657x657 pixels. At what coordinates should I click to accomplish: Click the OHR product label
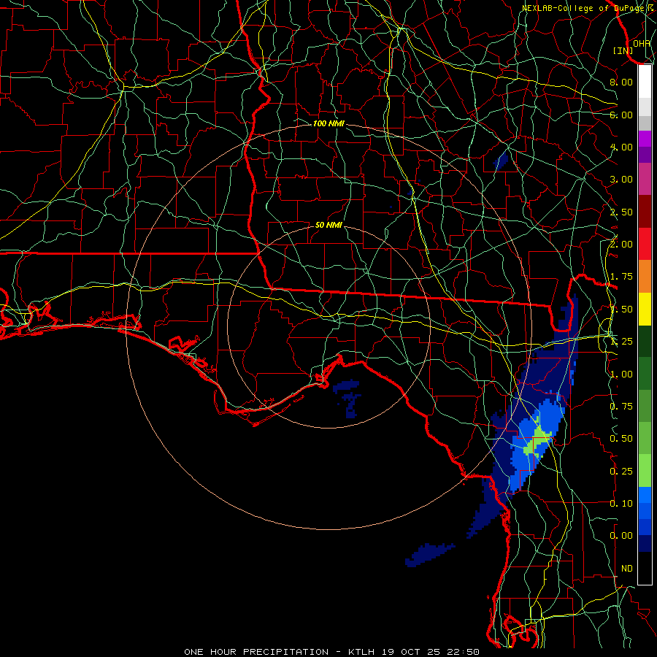642,43
